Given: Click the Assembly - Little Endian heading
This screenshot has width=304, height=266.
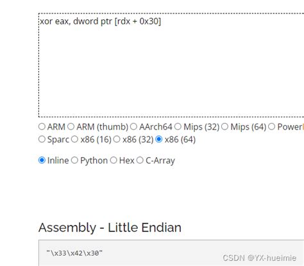Looking at the screenshot, I should (x=110, y=228).
